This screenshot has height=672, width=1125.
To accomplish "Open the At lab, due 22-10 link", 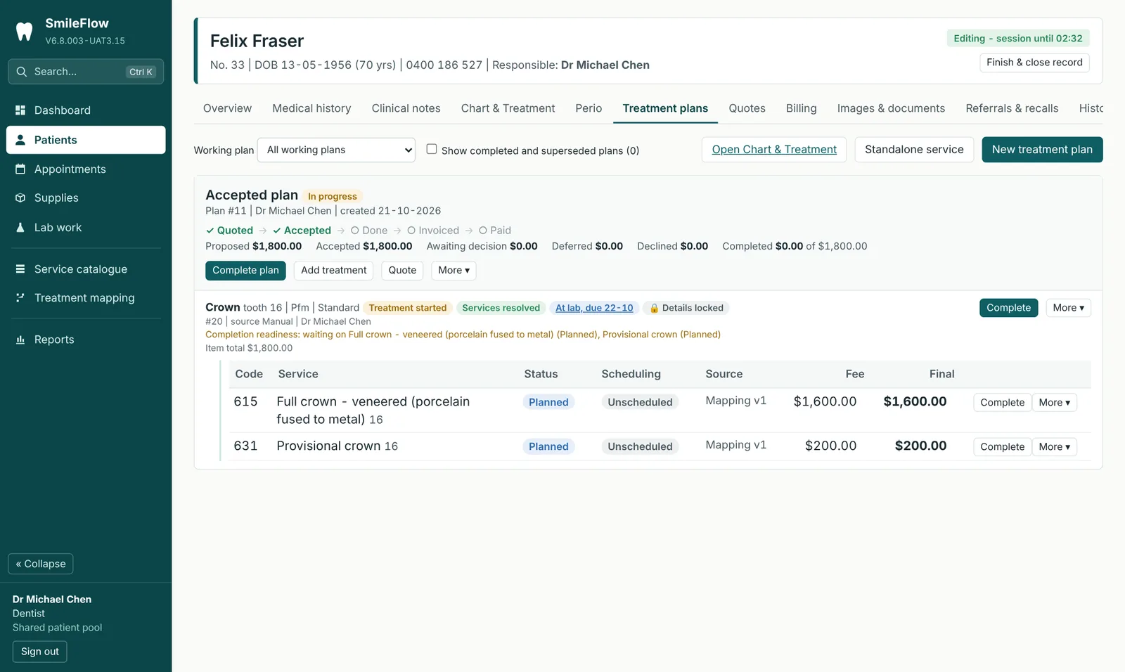I will click(x=594, y=308).
